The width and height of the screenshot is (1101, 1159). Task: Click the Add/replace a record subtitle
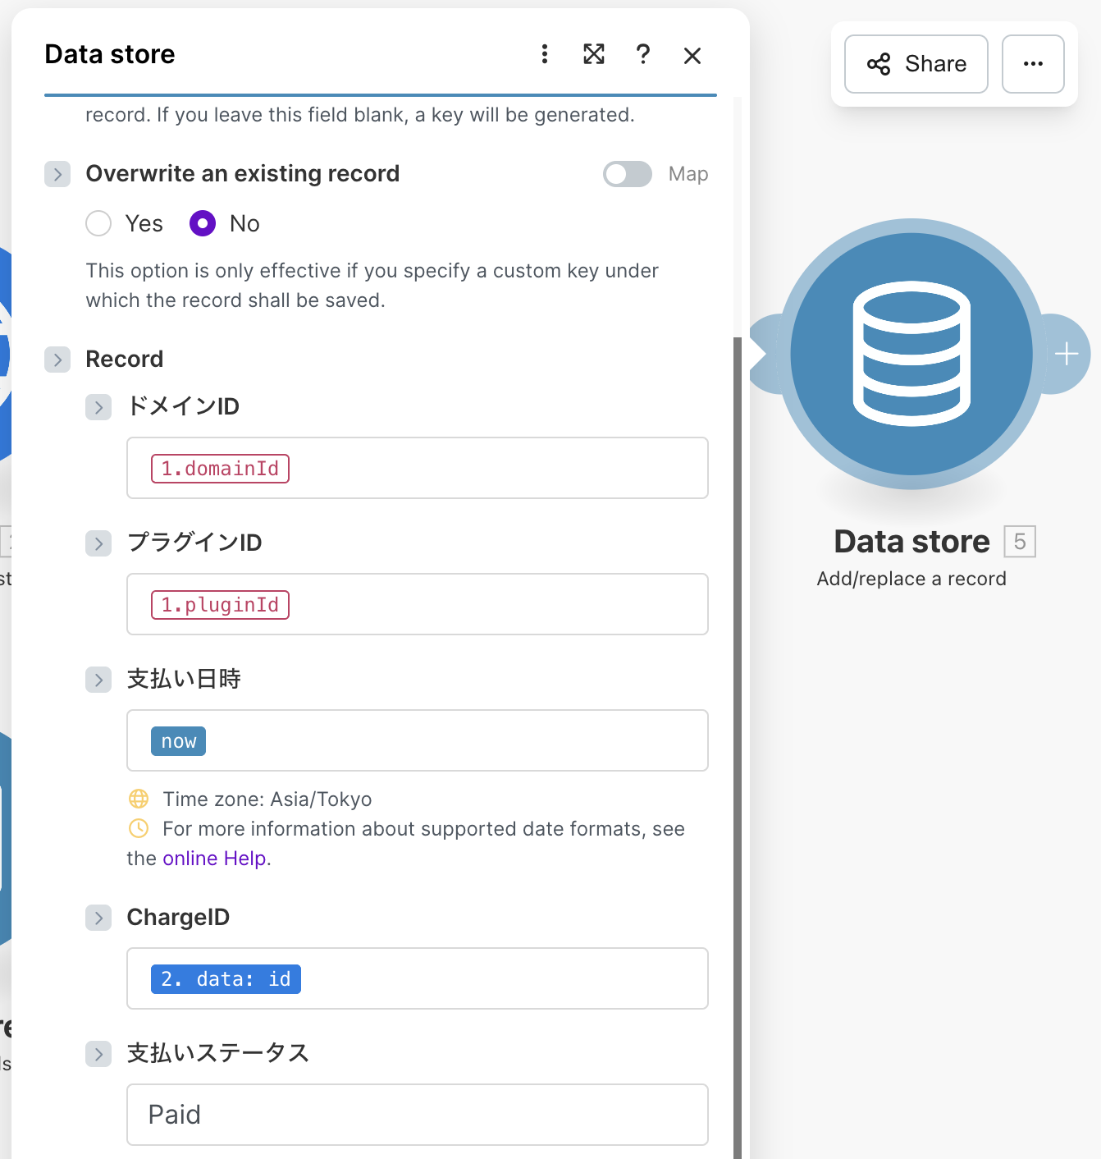tap(911, 579)
